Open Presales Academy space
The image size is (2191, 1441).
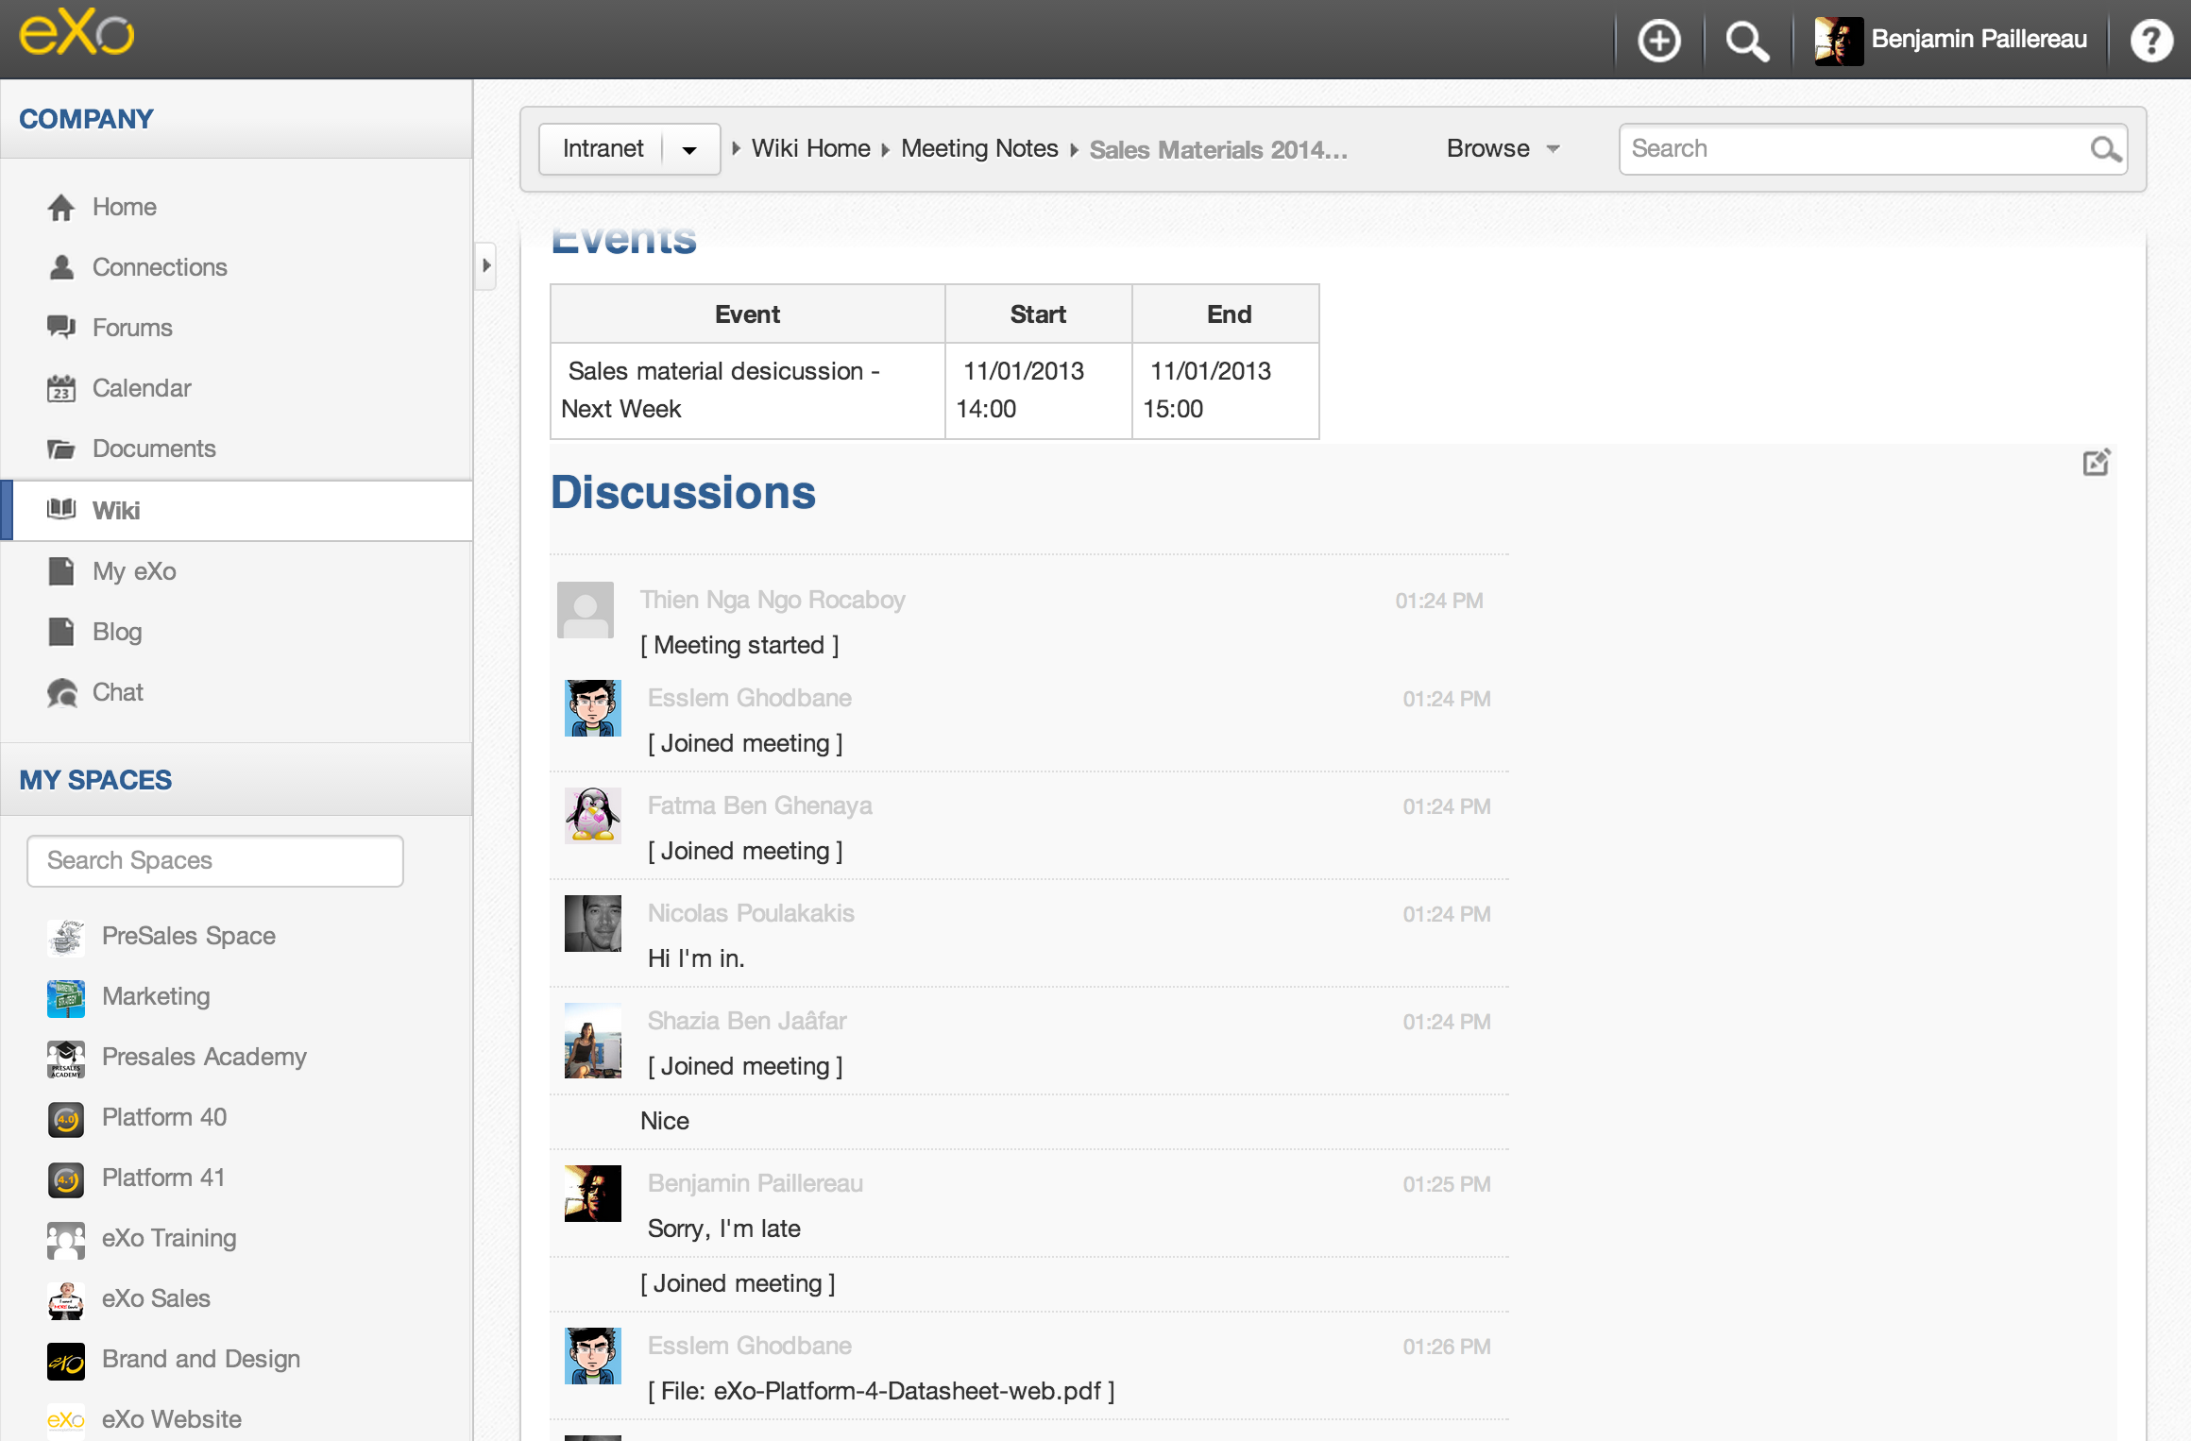pos(204,1057)
